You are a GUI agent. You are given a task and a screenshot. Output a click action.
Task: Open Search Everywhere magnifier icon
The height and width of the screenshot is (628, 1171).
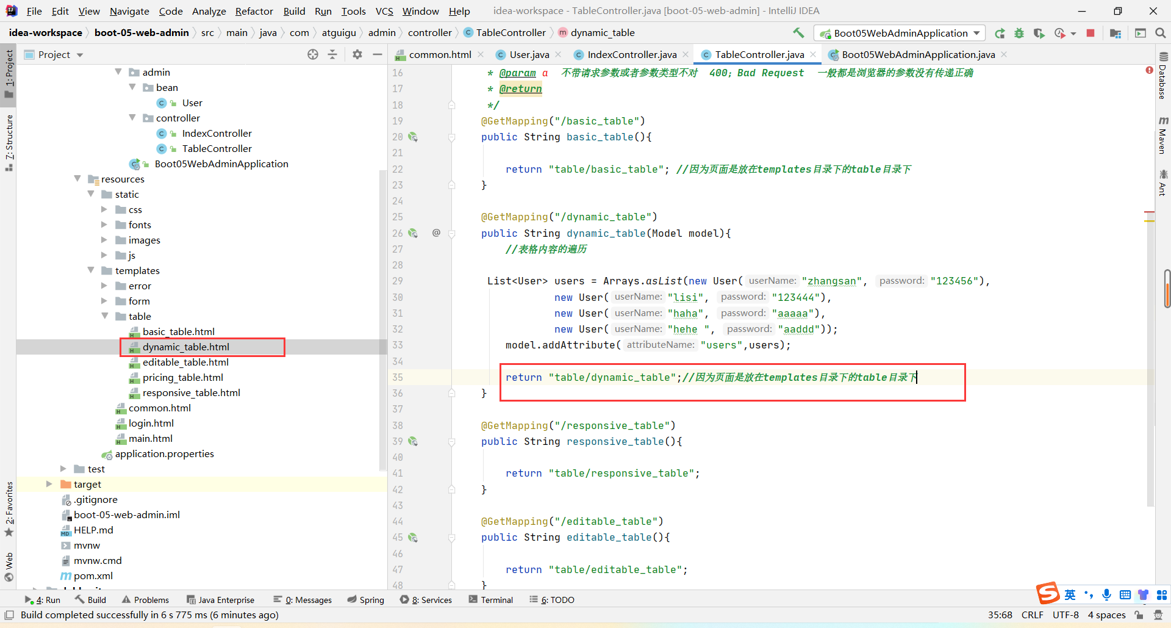click(1160, 33)
